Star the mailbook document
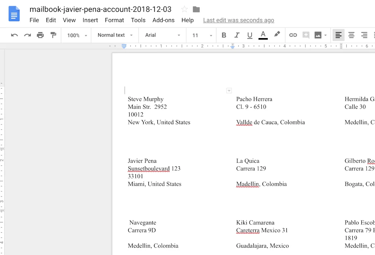 184,9
